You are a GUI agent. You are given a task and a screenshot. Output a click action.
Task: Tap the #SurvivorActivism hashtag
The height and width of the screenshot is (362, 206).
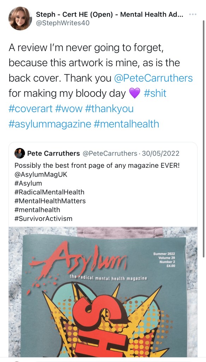point(43,218)
